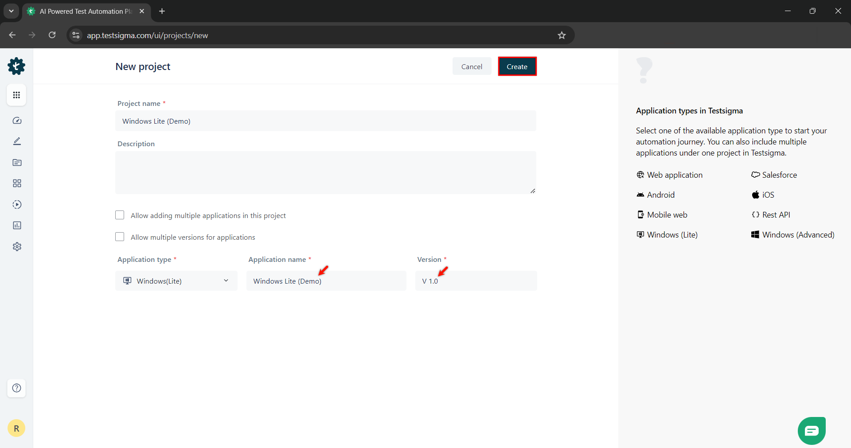This screenshot has width=851, height=448.
Task: Enable multiple versions for applications
Action: click(120, 237)
